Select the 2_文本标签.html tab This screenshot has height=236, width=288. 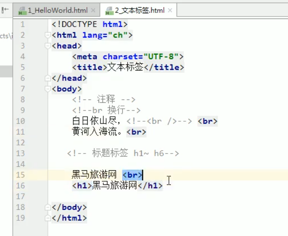[x=140, y=10]
